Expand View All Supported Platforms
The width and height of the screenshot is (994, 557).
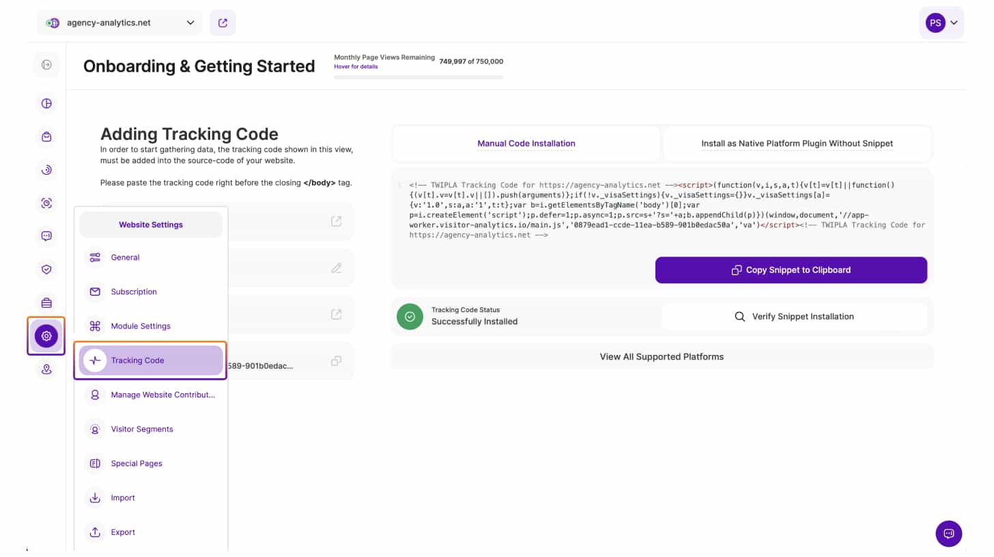coord(661,356)
